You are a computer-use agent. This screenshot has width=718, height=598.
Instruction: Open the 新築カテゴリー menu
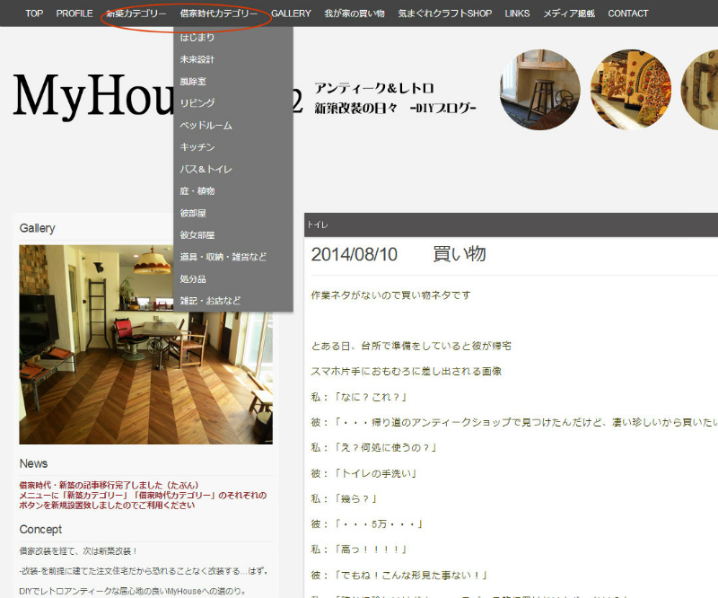136,13
